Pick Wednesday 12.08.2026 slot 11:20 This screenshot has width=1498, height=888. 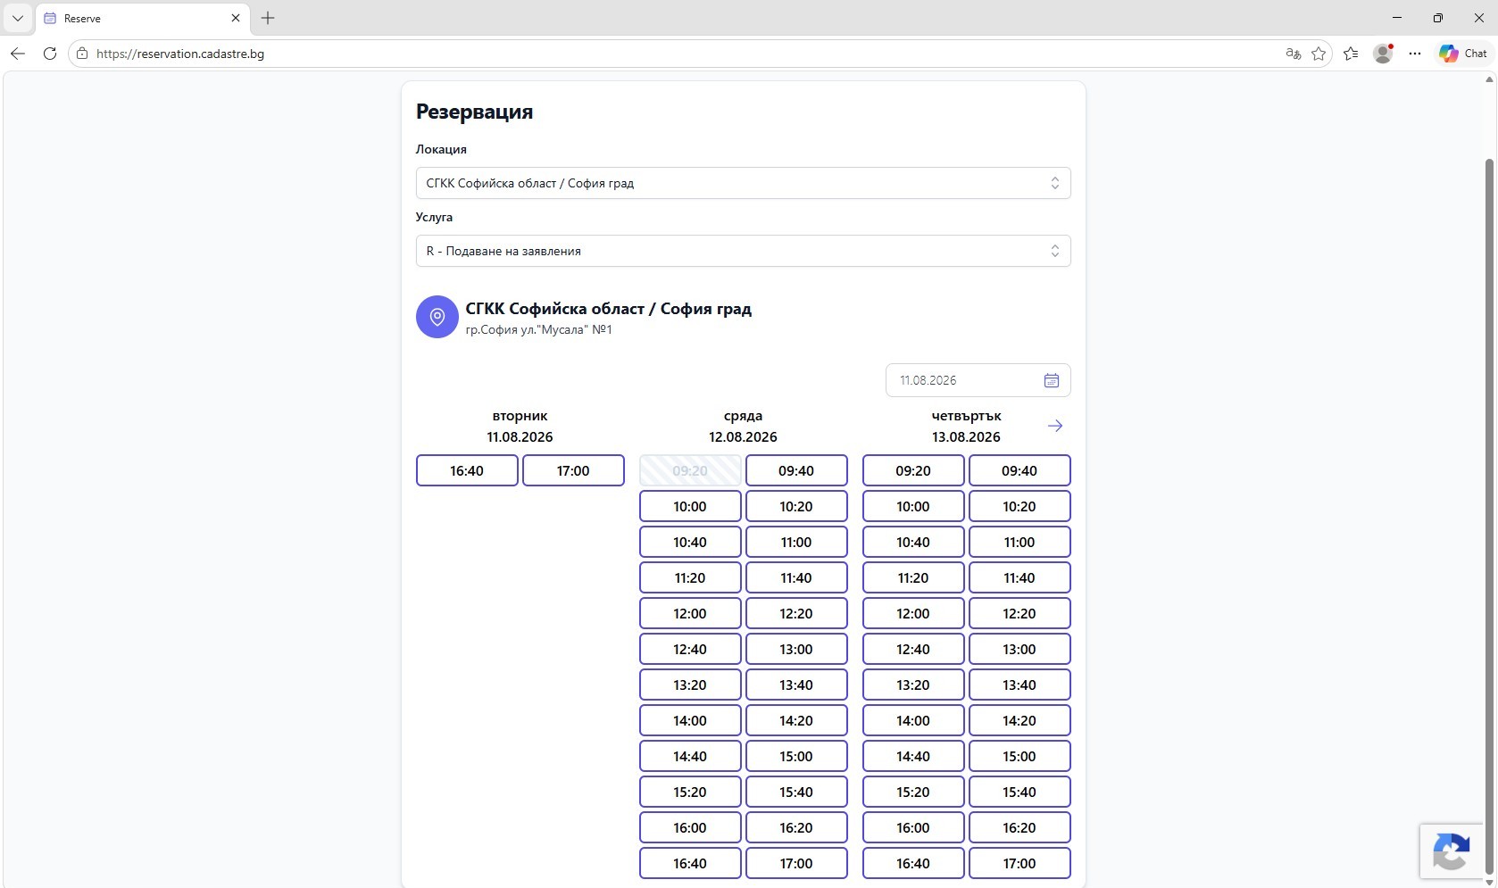690,577
